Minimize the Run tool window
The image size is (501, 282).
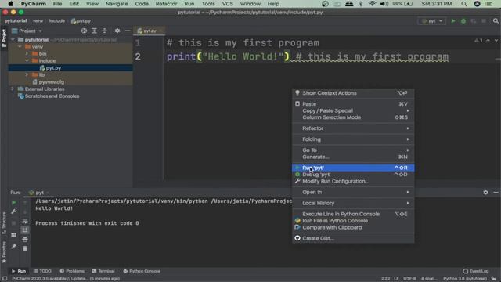(496, 193)
